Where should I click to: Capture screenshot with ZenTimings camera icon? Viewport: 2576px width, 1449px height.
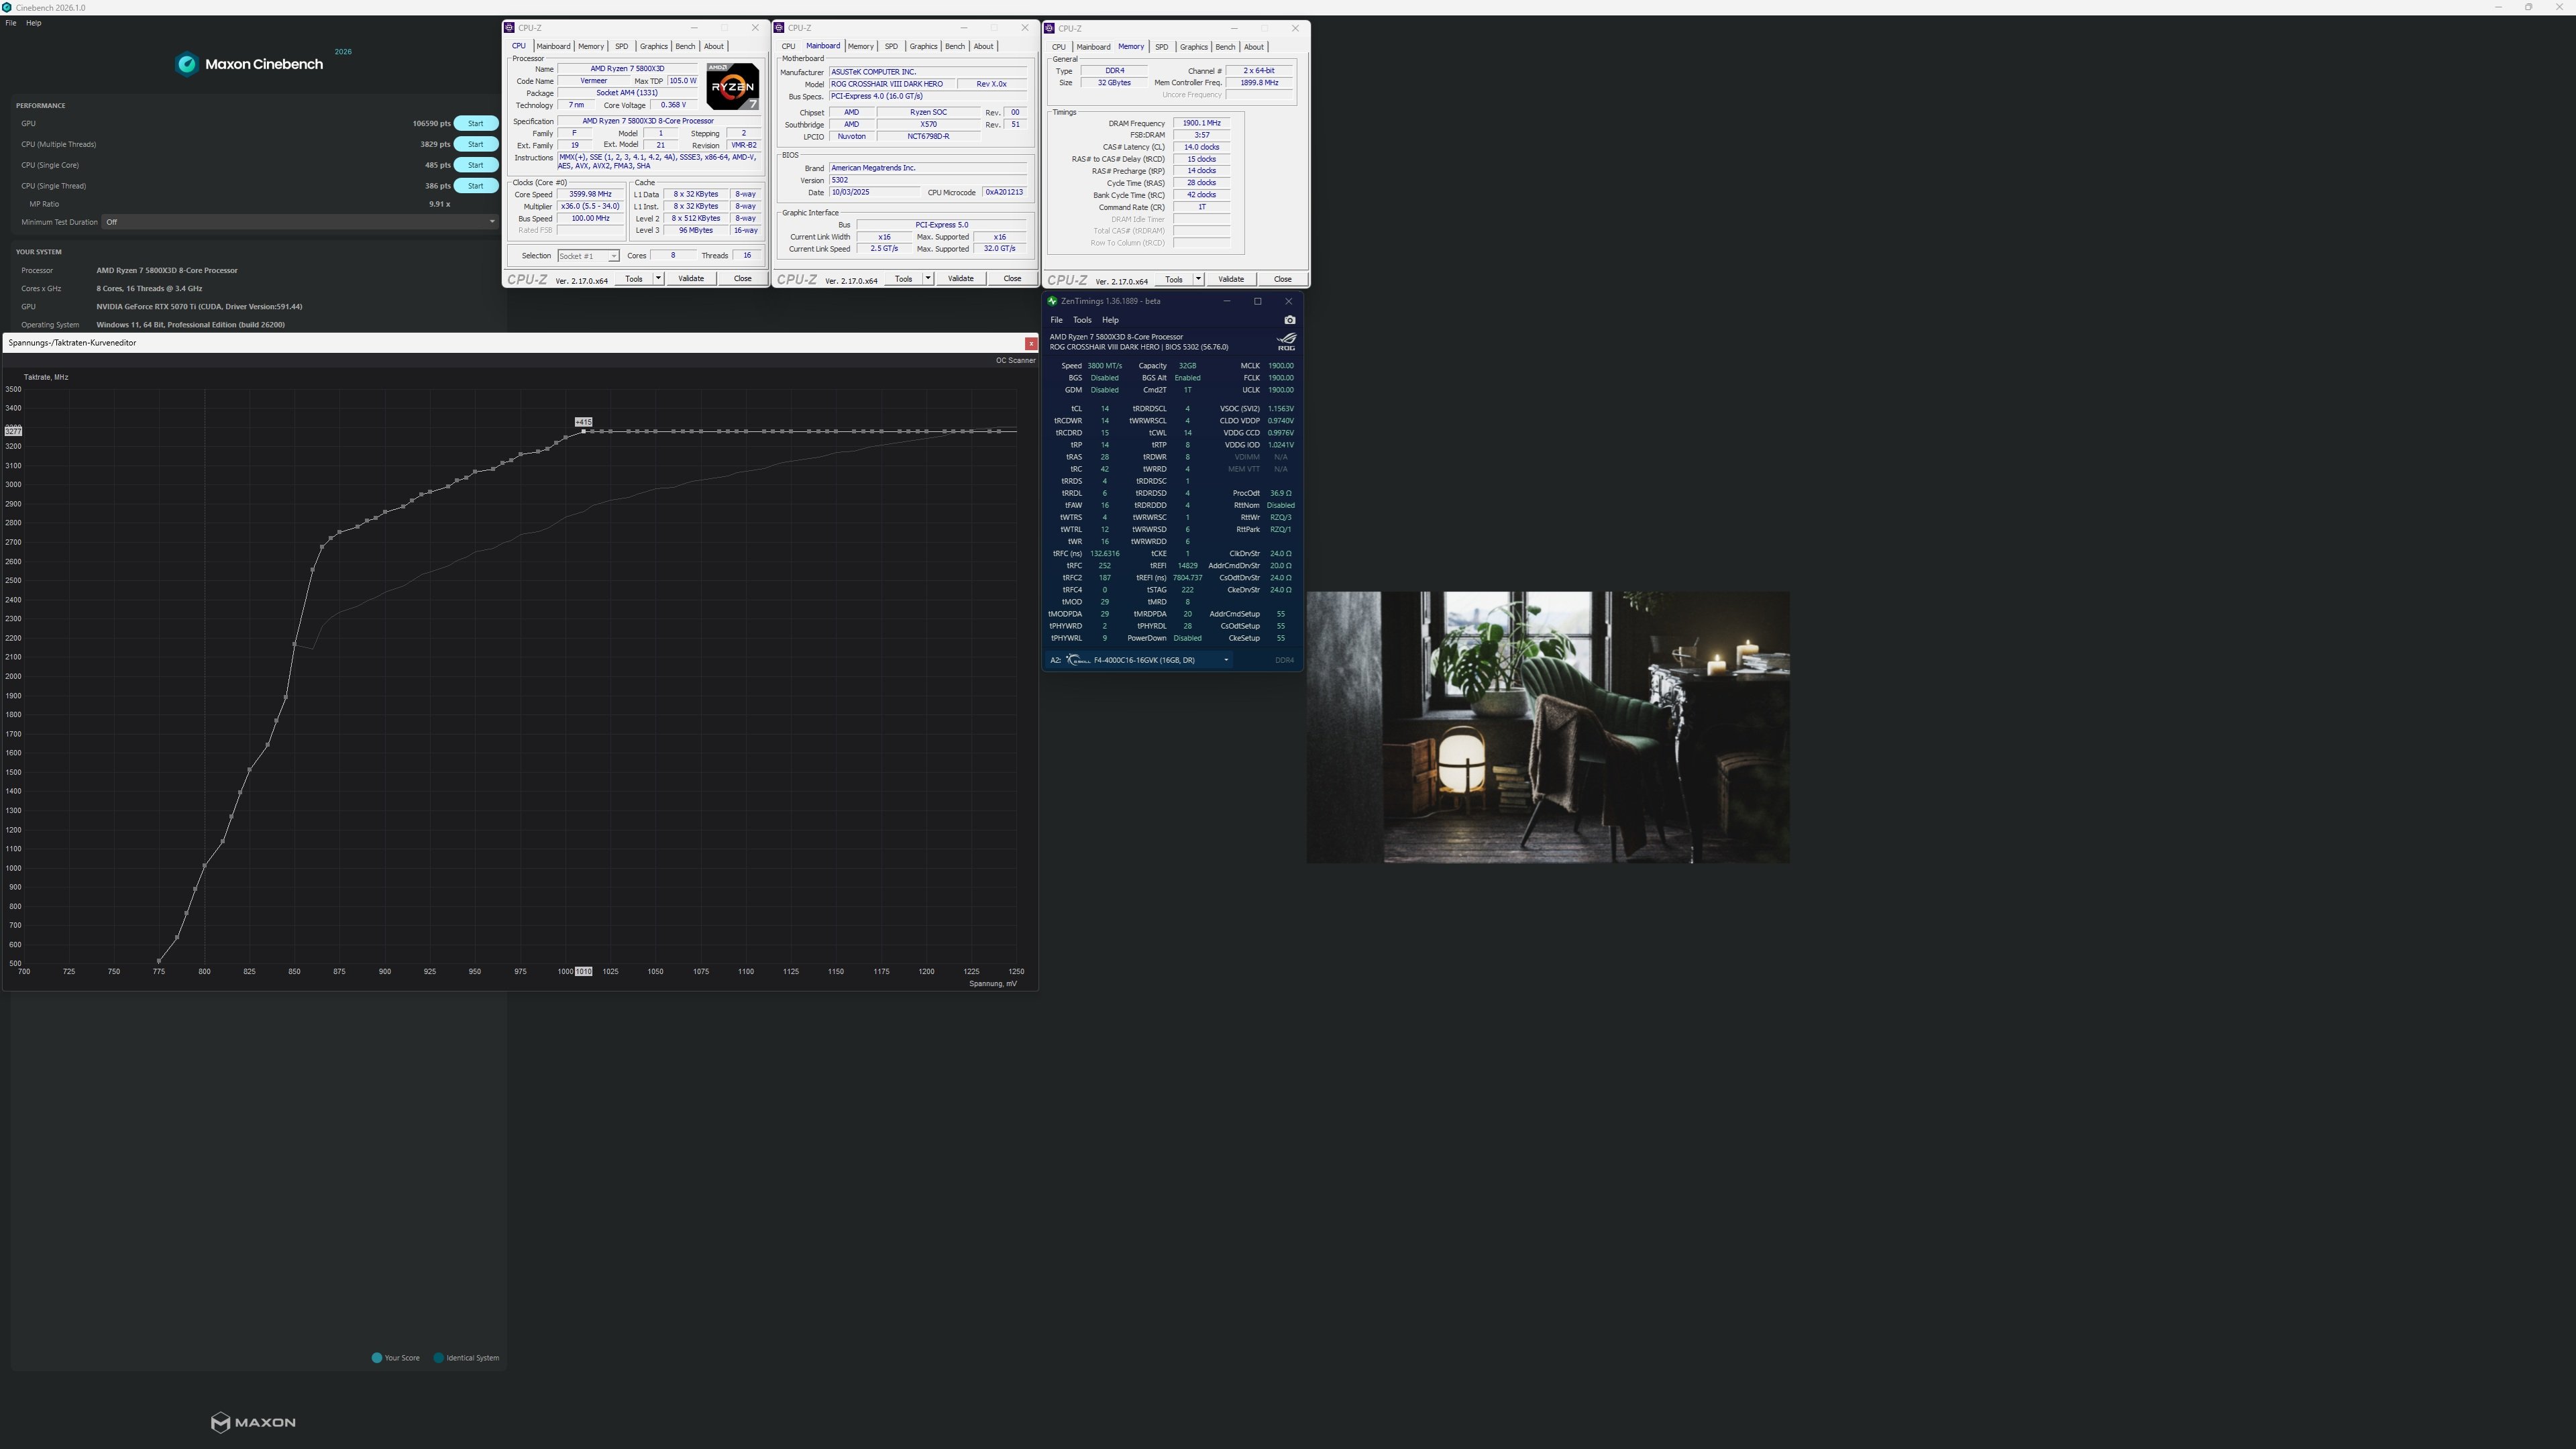point(1290,319)
